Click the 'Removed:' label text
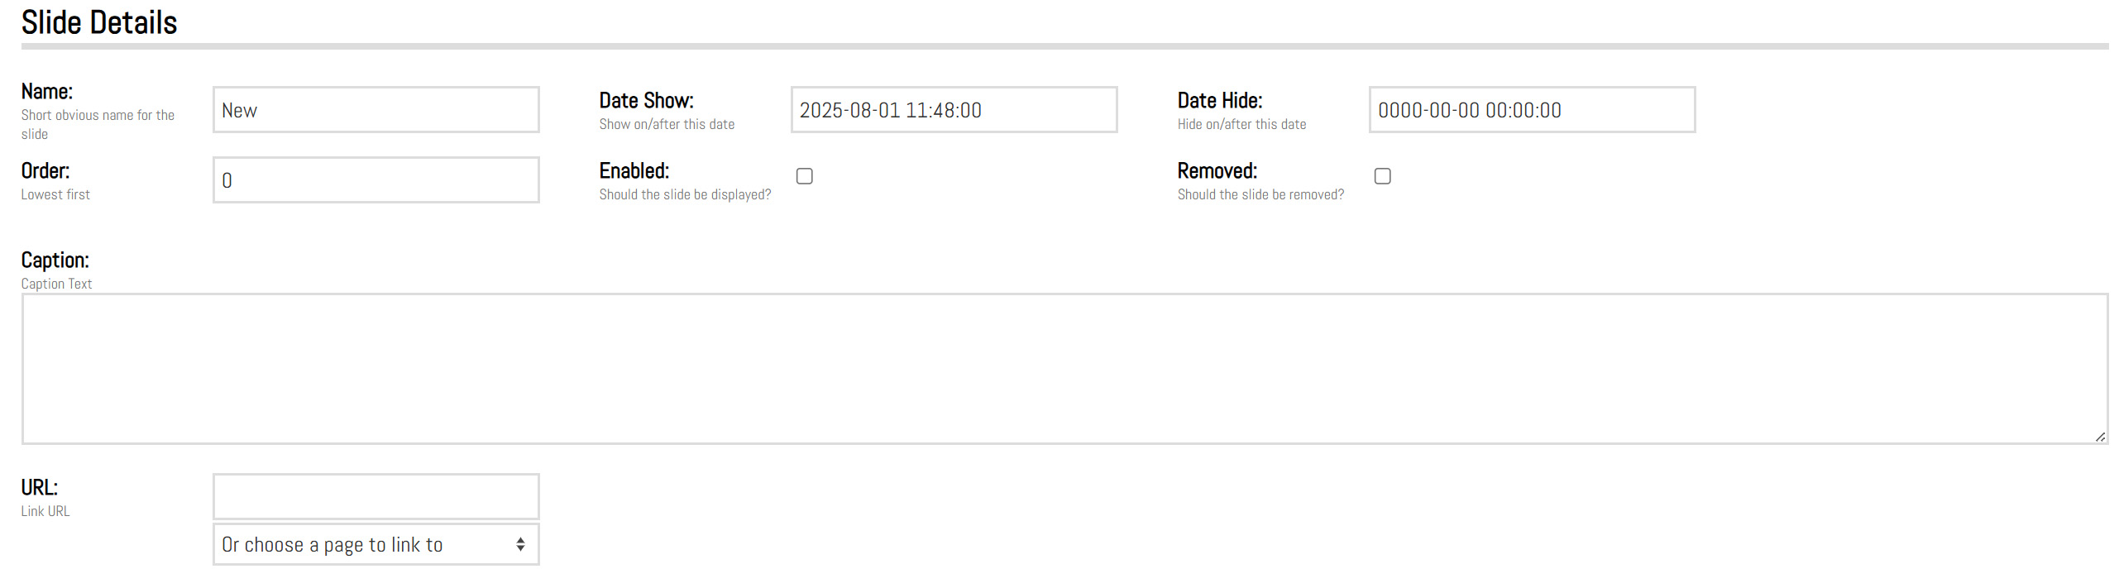 tap(1217, 171)
